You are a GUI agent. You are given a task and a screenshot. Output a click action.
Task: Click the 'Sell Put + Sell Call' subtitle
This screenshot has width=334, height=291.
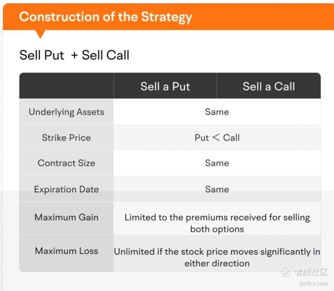coord(74,55)
